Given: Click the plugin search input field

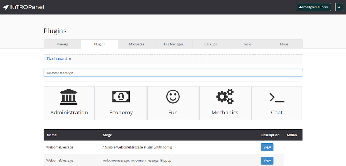Looking at the screenshot, I should click(x=173, y=73).
